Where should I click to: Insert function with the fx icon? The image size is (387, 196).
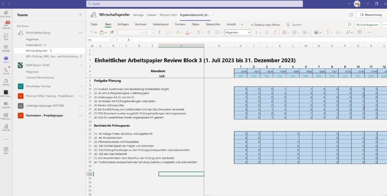(x=128, y=40)
